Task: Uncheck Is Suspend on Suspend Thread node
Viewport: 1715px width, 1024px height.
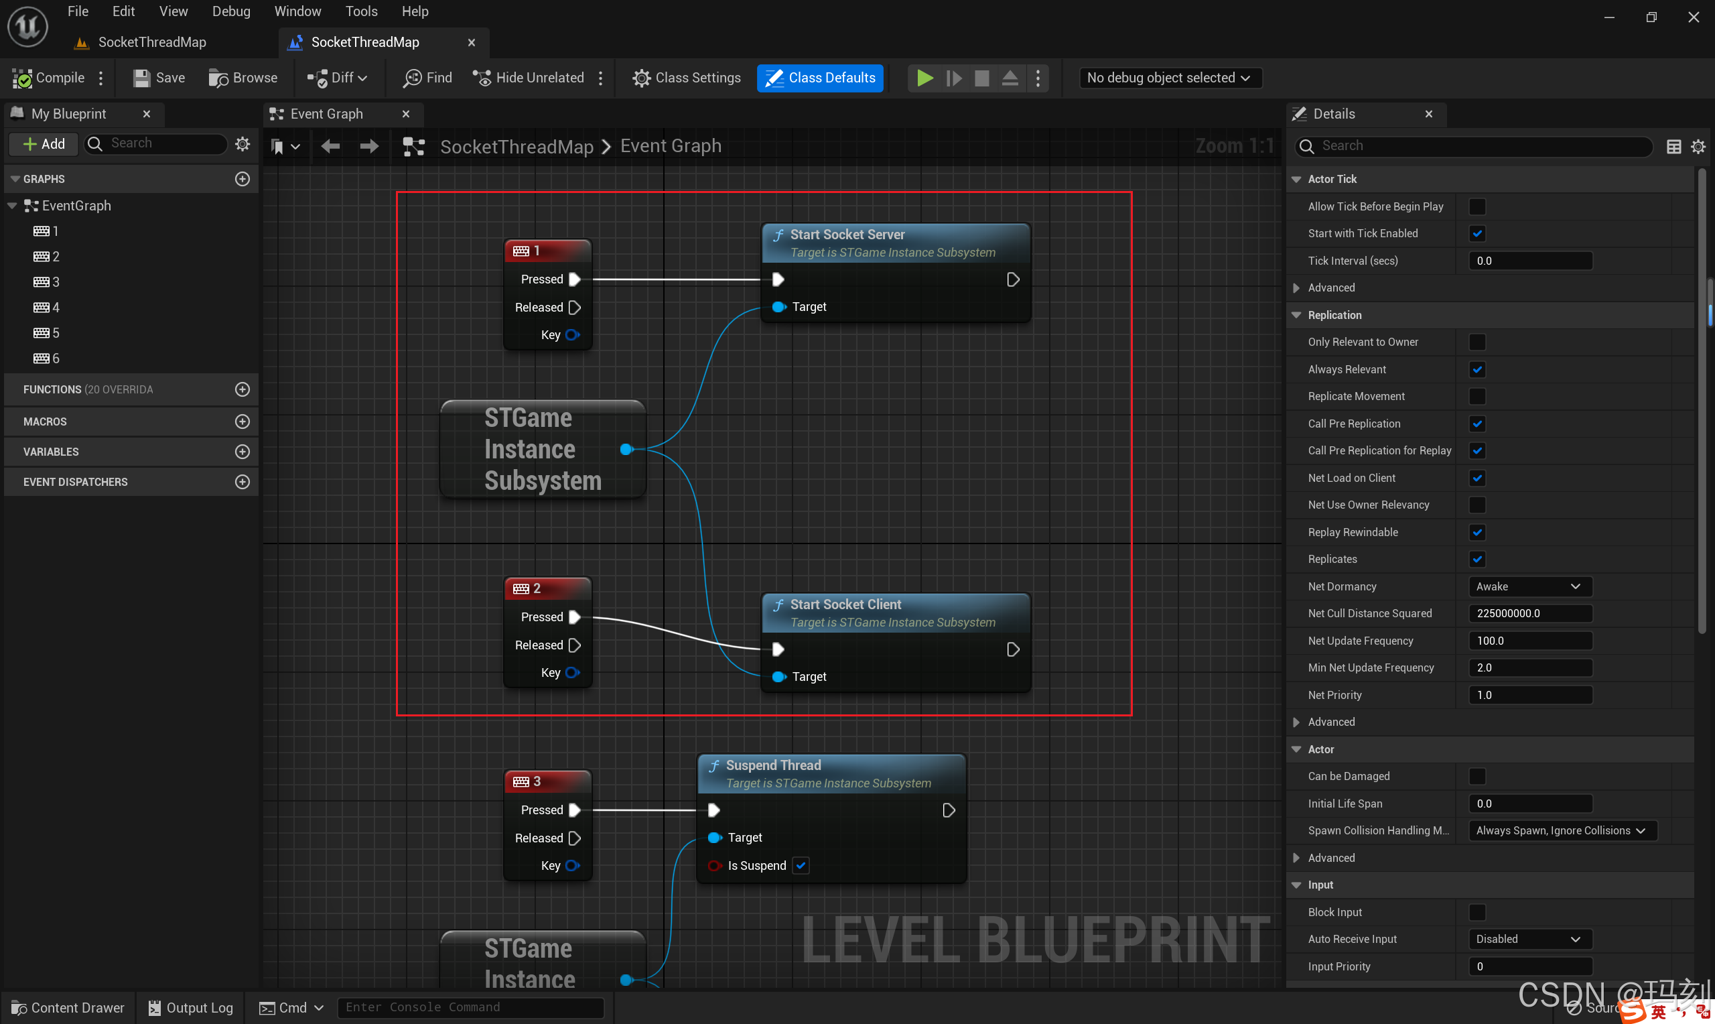Action: tap(801, 865)
